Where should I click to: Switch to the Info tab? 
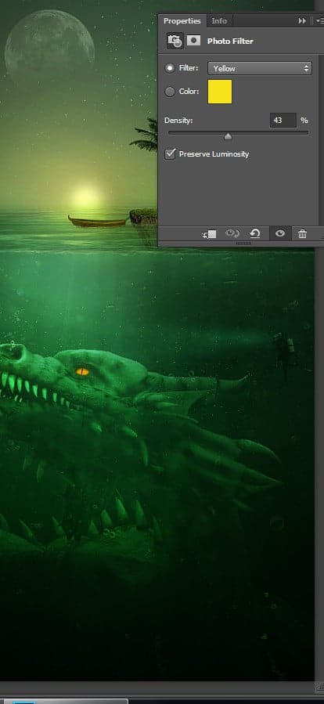tap(219, 21)
